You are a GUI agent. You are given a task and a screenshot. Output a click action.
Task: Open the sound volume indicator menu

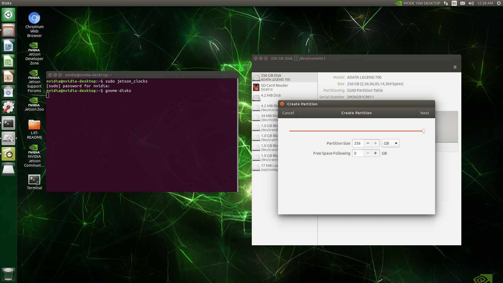tap(471, 3)
